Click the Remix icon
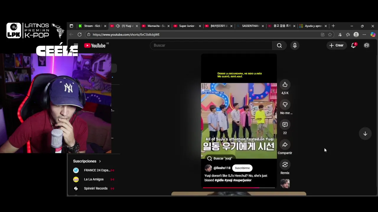 pos(285,165)
